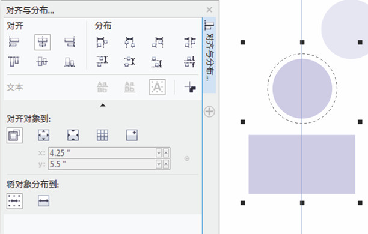This screenshot has width=368, height=234.
Task: Click Align Center Horizontally icon
Action: [43, 43]
